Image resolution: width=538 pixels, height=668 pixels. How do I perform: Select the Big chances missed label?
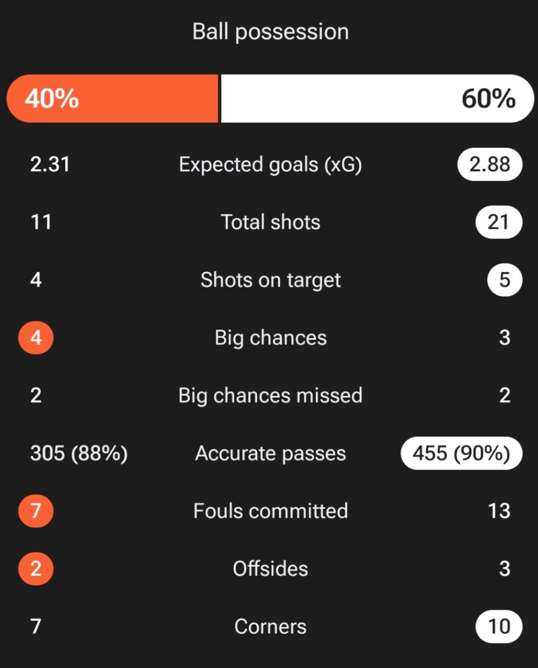point(271,396)
